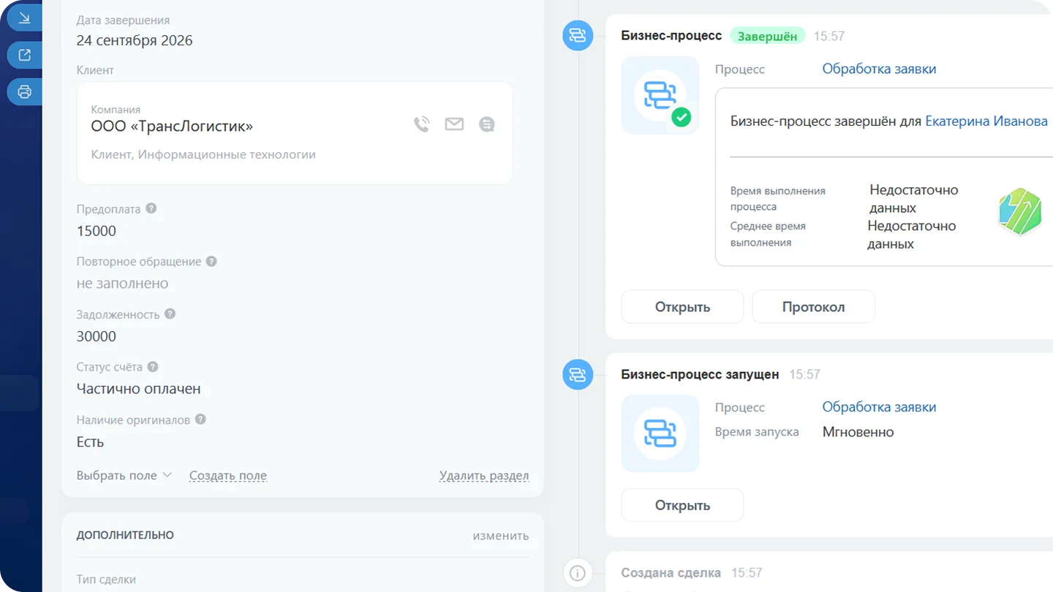The width and height of the screenshot is (1053, 592).
Task: Click Открыть button in completed business process
Action: pyautogui.click(x=682, y=307)
